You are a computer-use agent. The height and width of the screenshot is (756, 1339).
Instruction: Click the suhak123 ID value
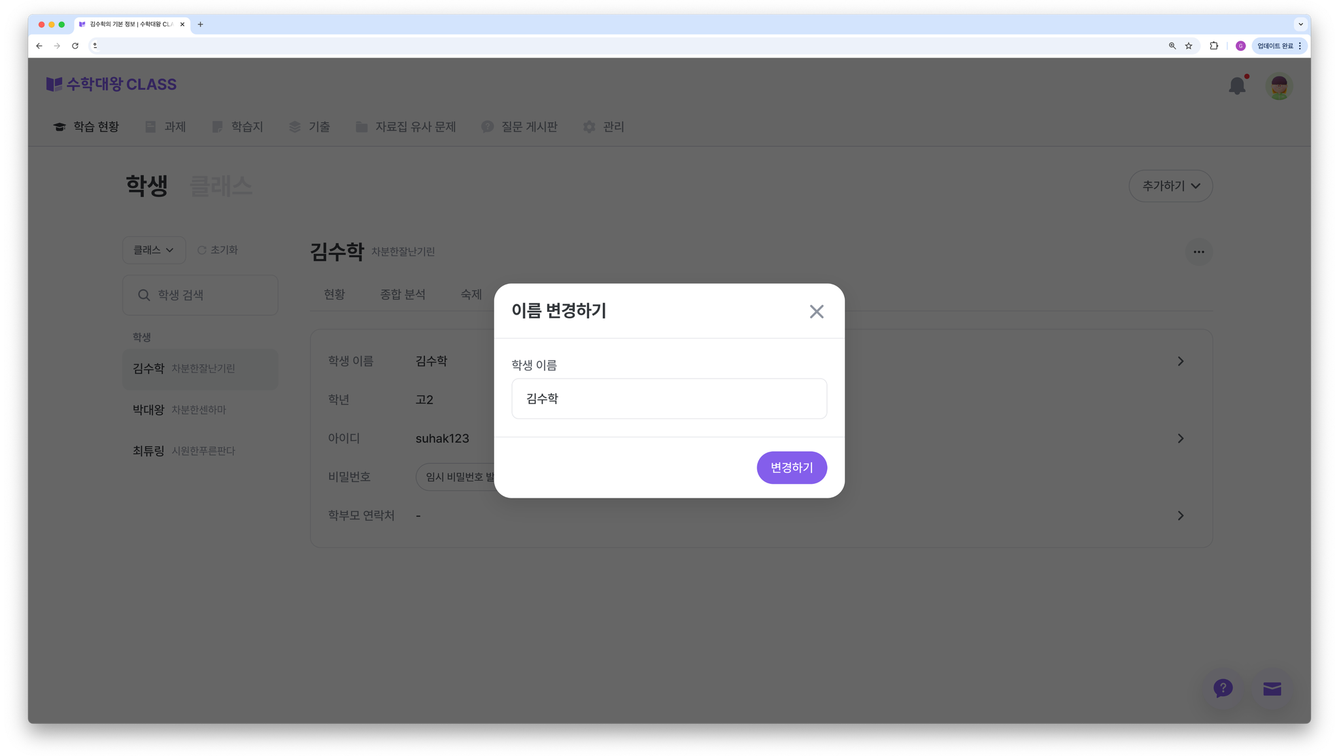442,438
